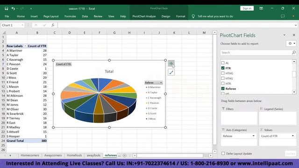Open the Design tab
Screen dimensions: 299x168
166,16
